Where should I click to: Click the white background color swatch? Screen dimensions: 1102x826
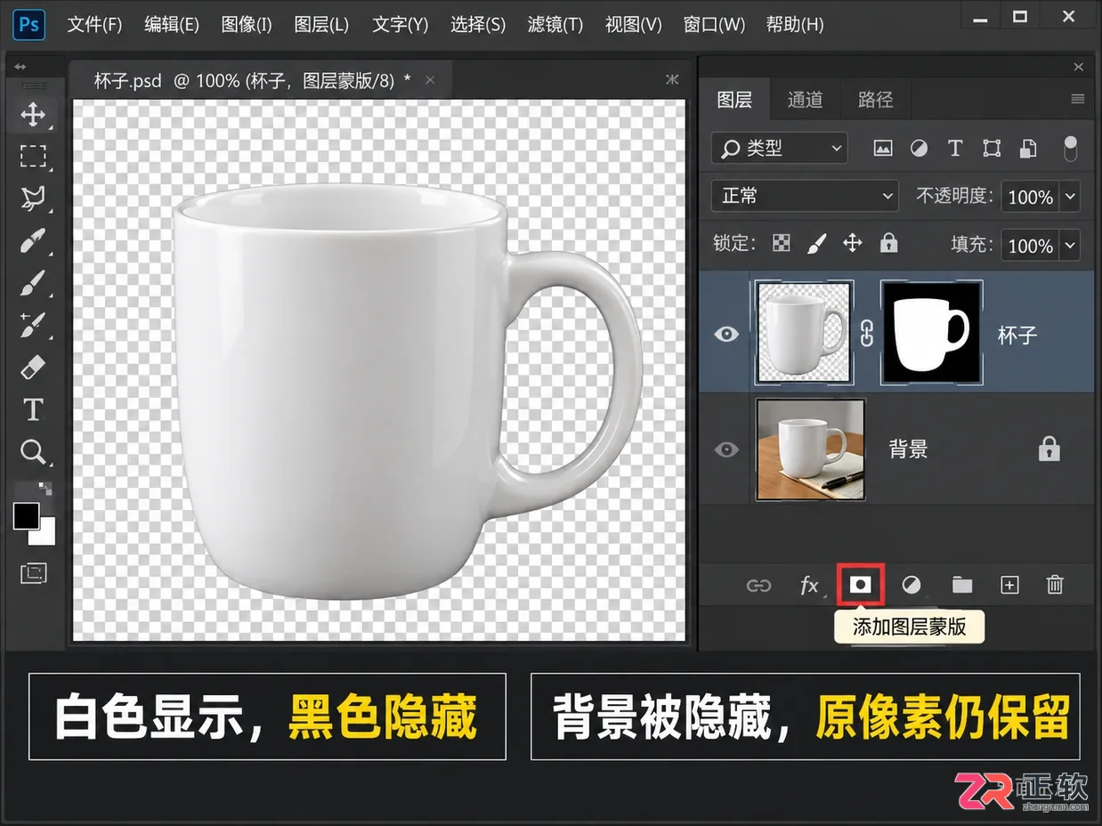(x=44, y=534)
